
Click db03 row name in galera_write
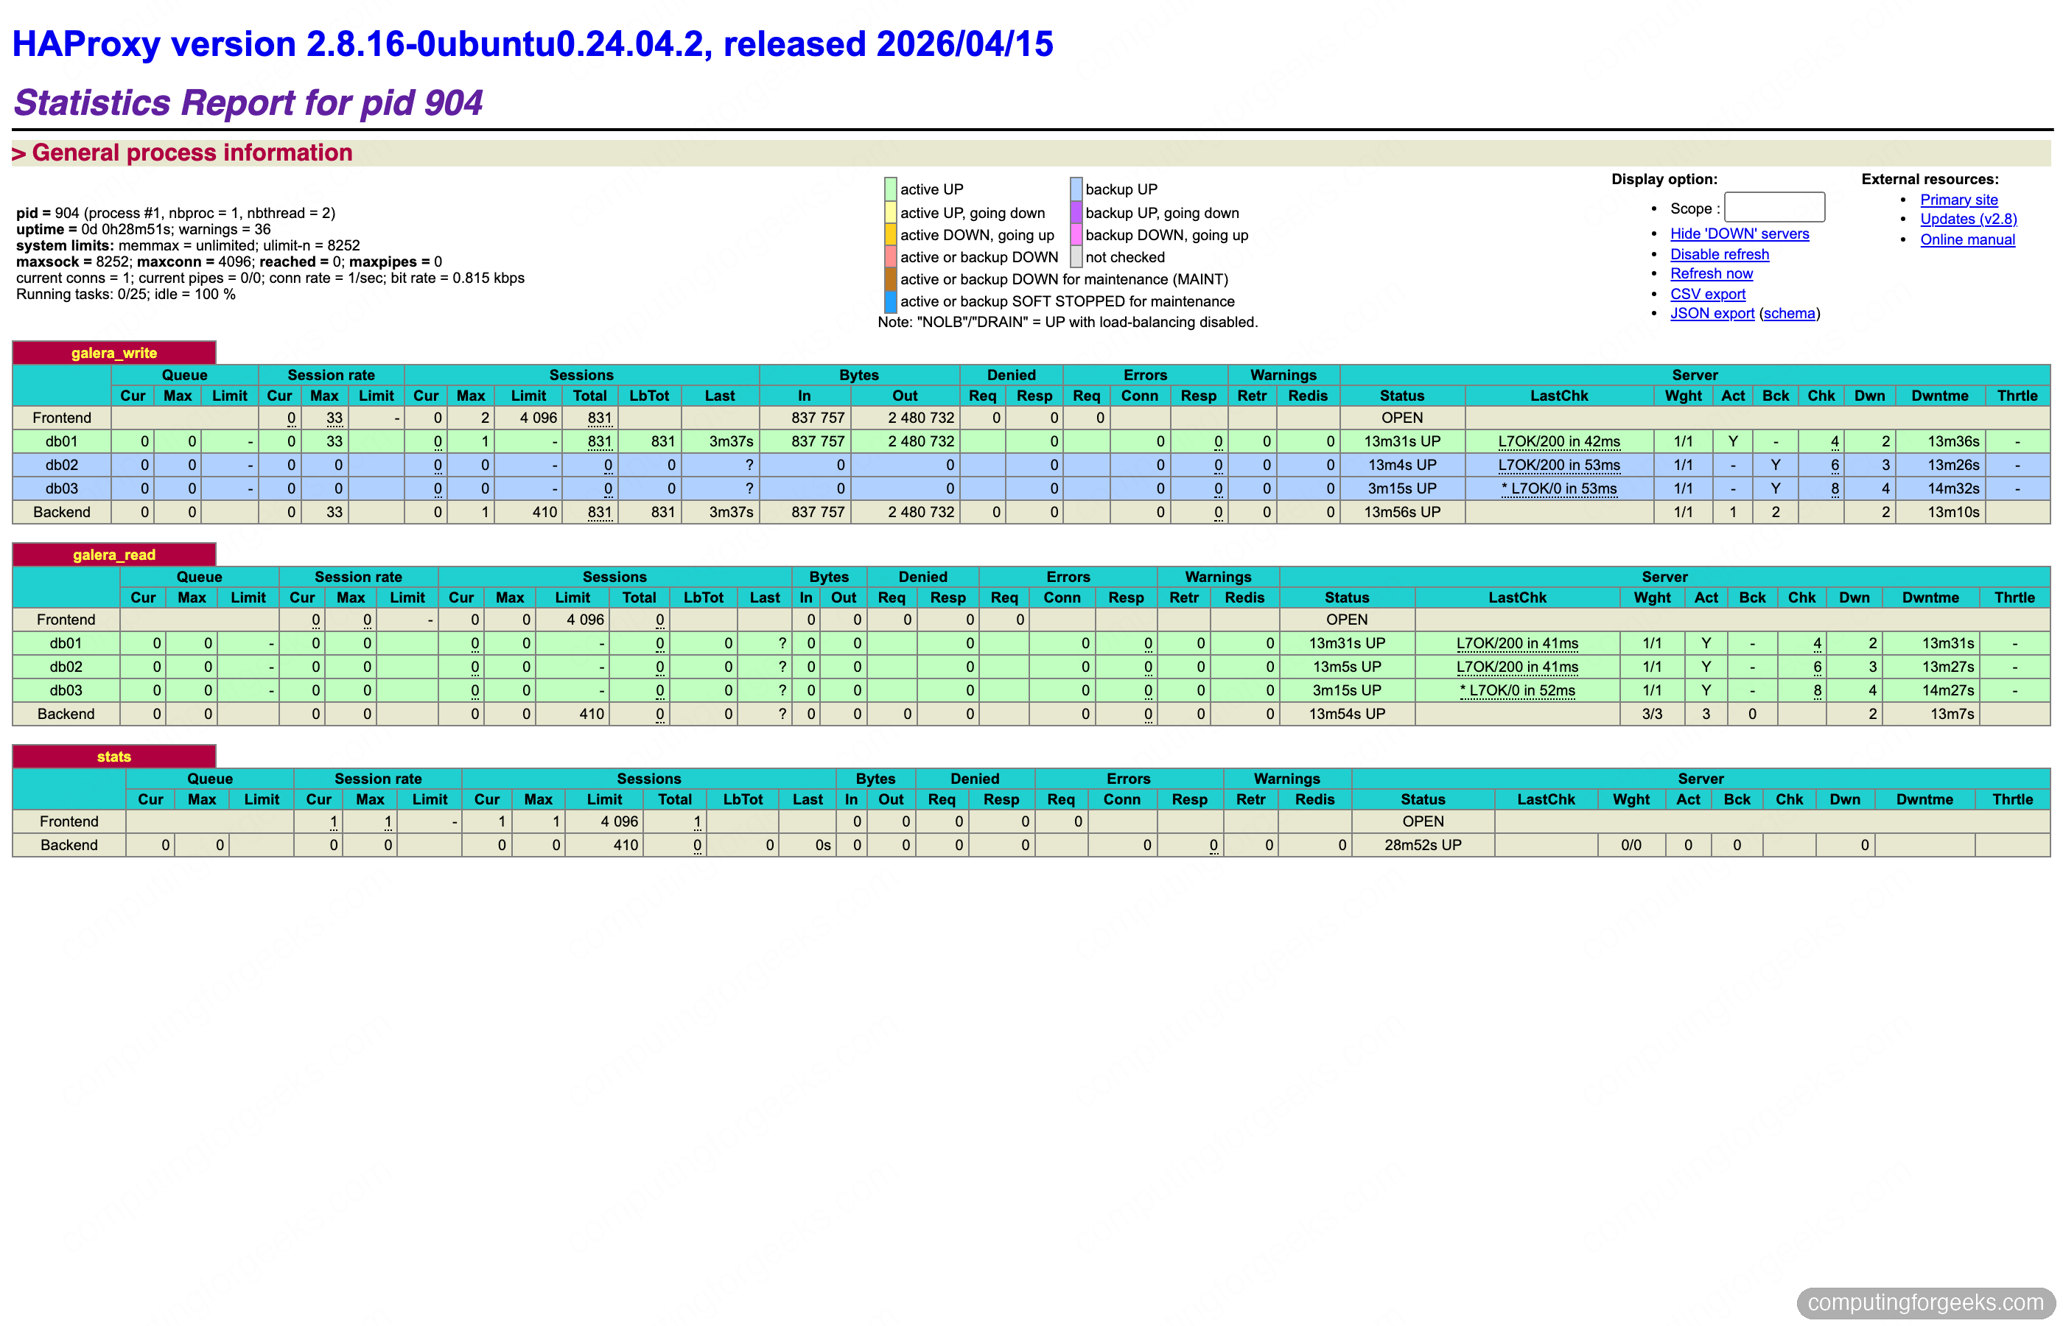coord(61,488)
